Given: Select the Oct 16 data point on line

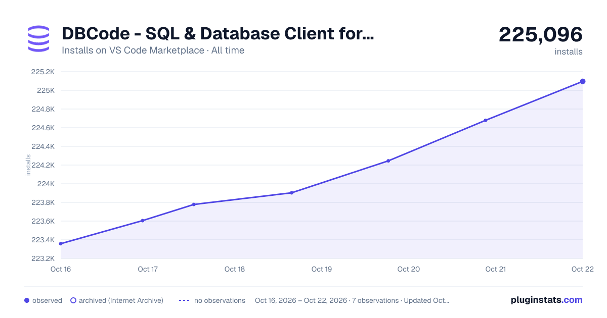Looking at the screenshot, I should click(61, 244).
